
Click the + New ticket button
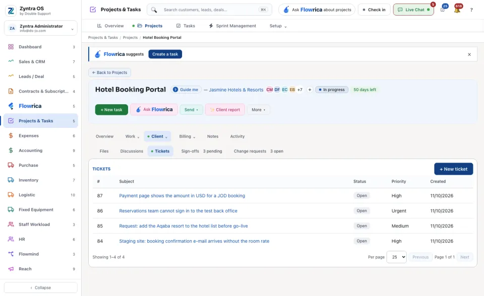point(453,169)
